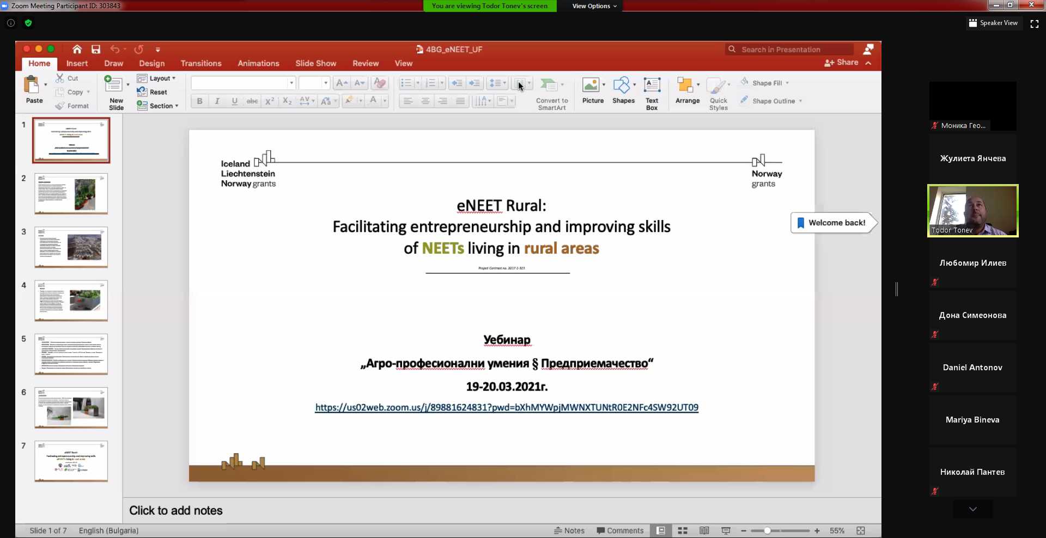1046x538 pixels.
Task: Reset the slide layout
Action: (152, 92)
